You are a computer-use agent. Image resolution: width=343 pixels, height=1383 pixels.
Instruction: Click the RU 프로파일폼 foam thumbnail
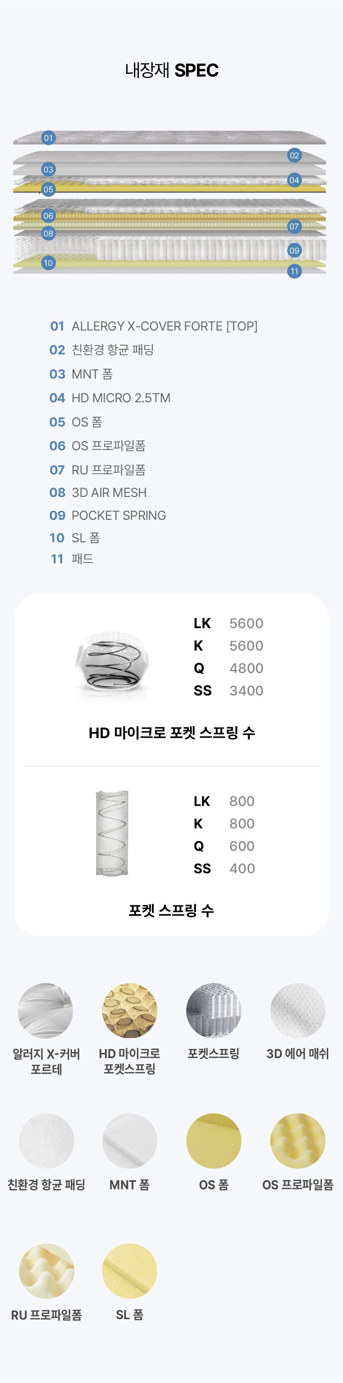pyautogui.click(x=46, y=1271)
